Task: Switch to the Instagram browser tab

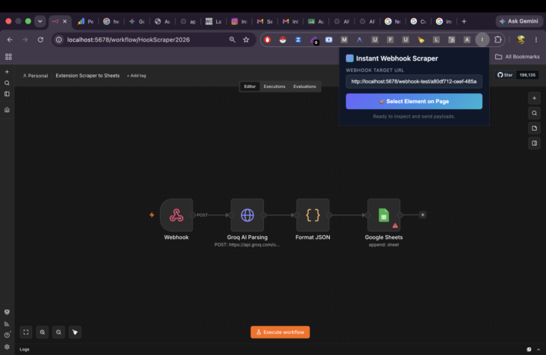Action: [239, 21]
